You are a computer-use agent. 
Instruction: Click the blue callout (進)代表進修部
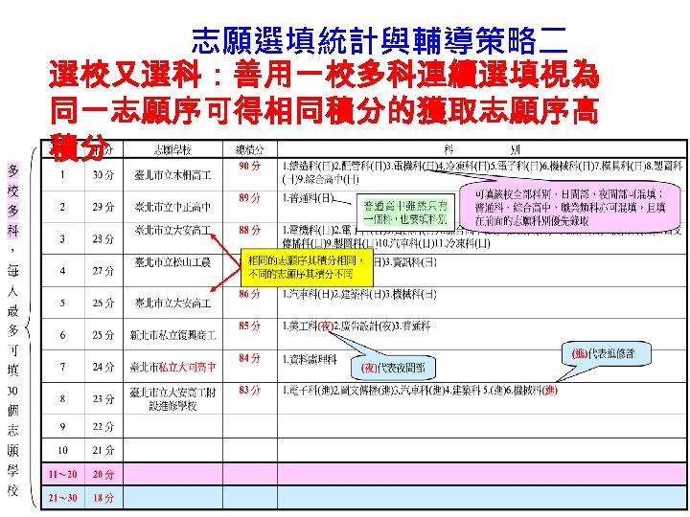pyautogui.click(x=606, y=353)
